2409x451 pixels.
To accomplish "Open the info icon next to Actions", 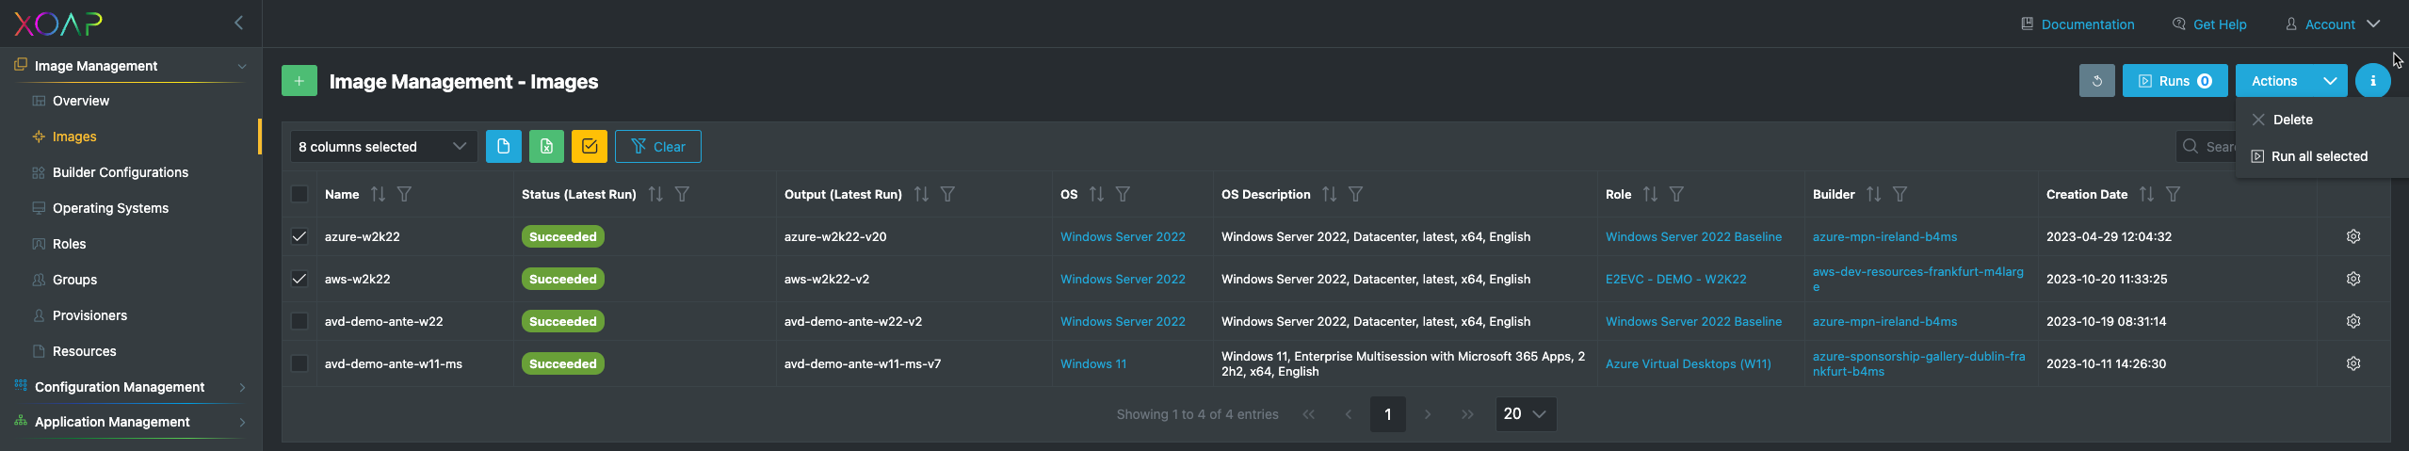I will point(2372,81).
